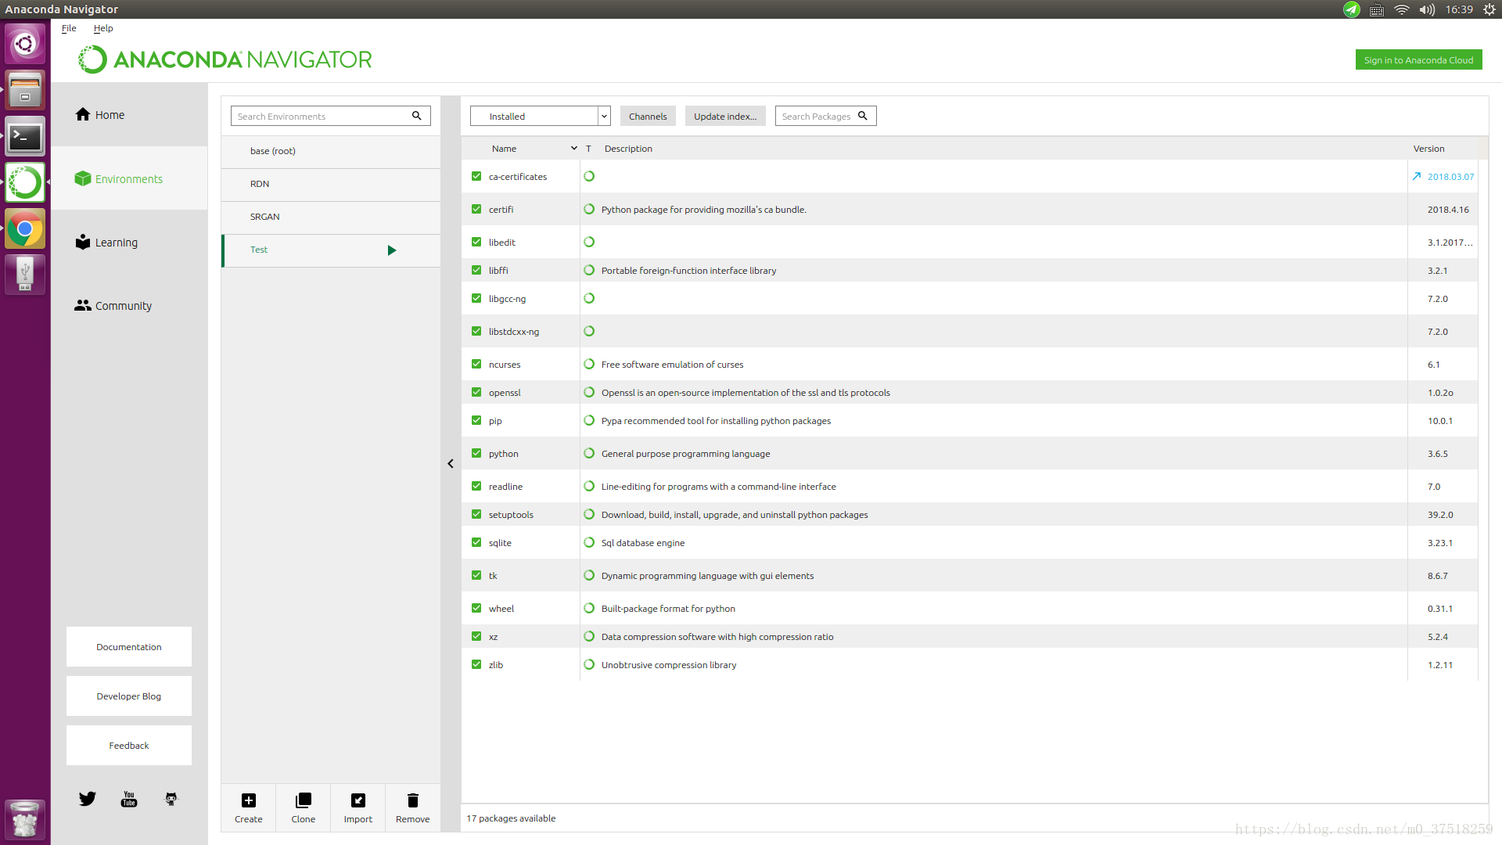Click the readline package name
This screenshot has width=1502, height=845.
coord(505,486)
